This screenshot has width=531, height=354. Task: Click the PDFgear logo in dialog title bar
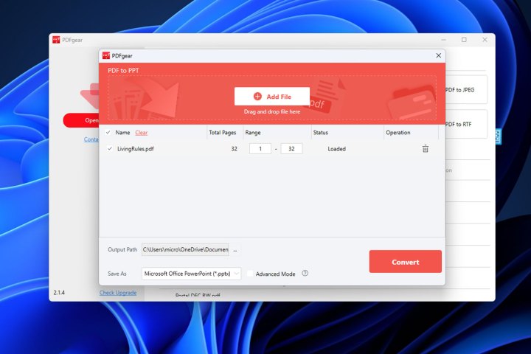(106, 55)
